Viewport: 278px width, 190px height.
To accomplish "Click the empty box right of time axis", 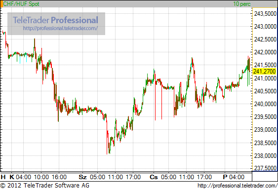I will (x=265, y=176).
